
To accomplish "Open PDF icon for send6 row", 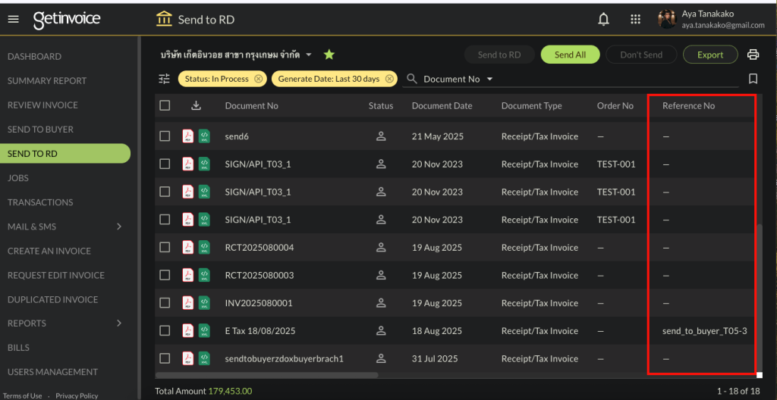I will (x=187, y=136).
